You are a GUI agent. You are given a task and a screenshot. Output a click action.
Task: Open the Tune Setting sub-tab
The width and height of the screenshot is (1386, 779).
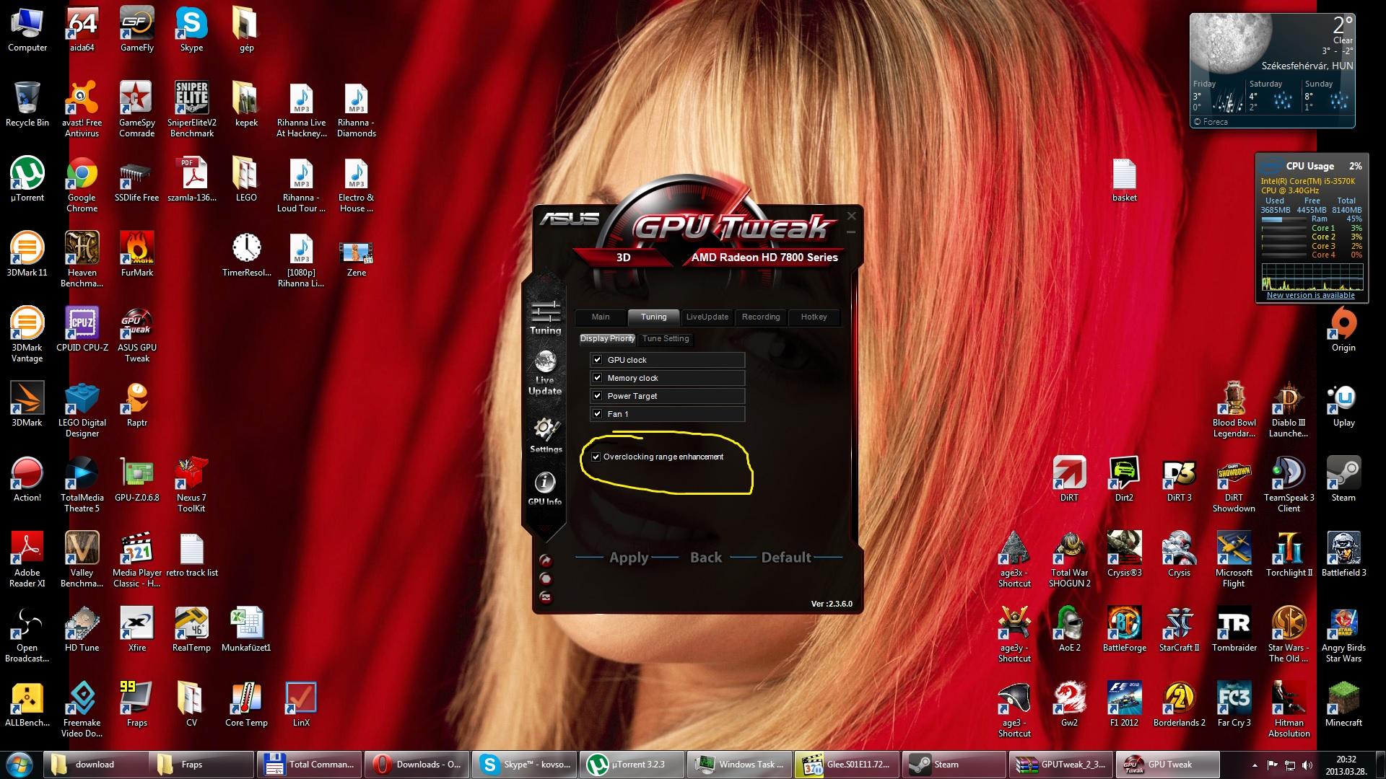[x=666, y=338]
